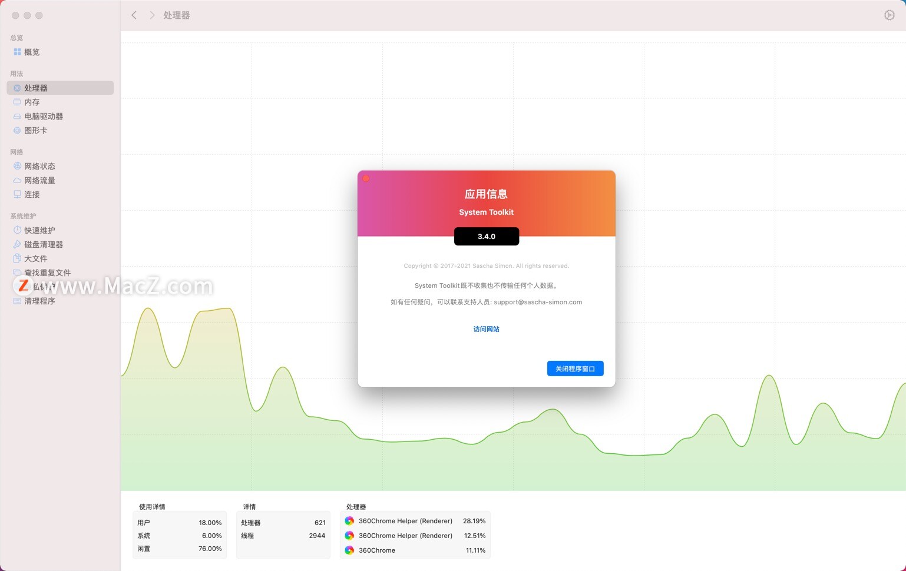Click the 用户 18.00% usage row
This screenshot has height=571, width=906.
click(180, 523)
